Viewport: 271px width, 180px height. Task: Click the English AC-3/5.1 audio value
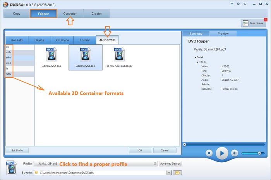point(231,80)
